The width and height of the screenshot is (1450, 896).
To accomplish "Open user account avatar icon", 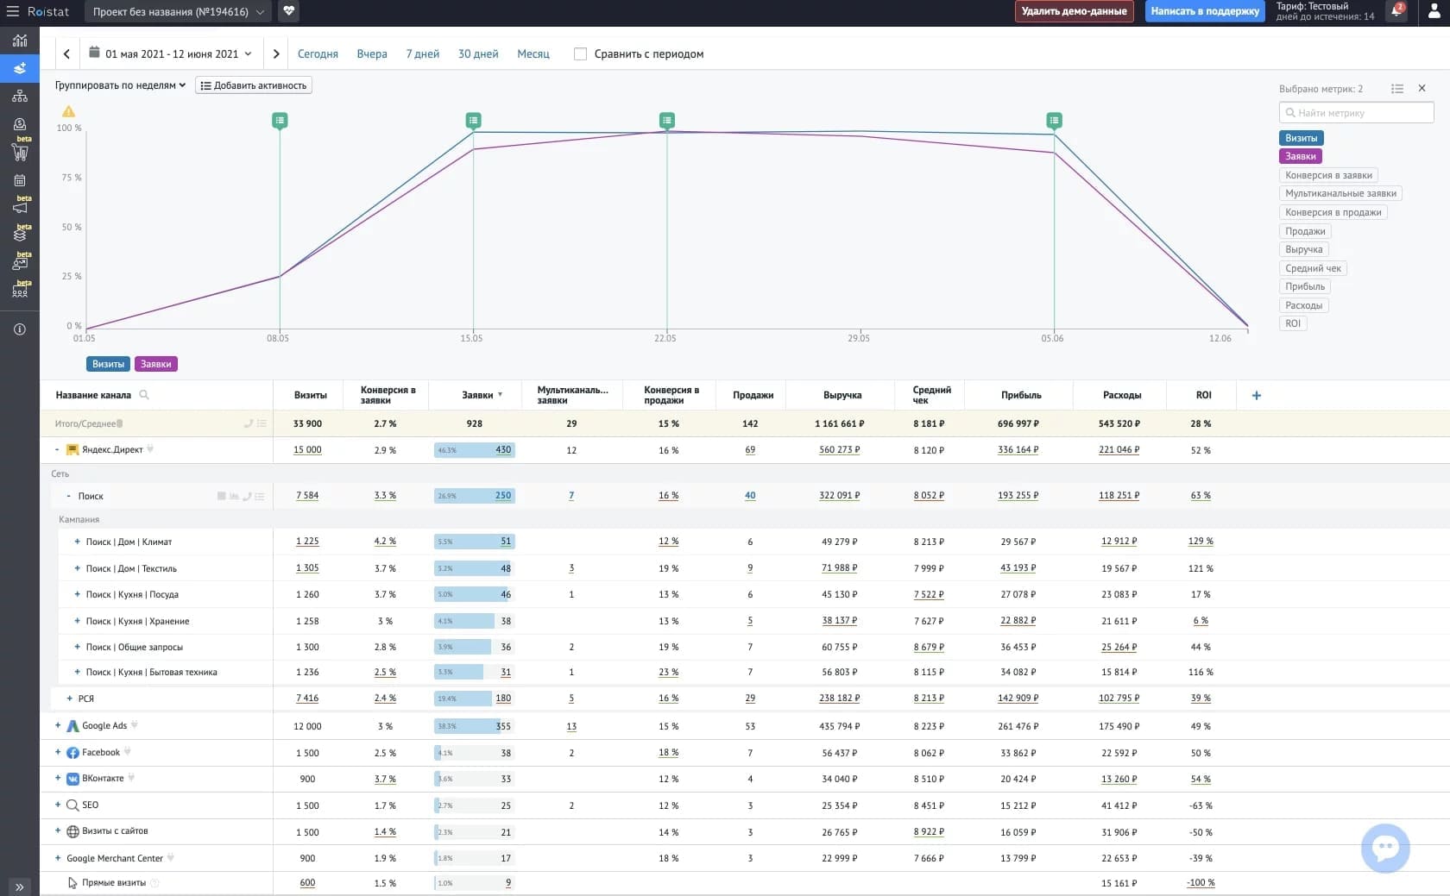I will [x=1433, y=12].
